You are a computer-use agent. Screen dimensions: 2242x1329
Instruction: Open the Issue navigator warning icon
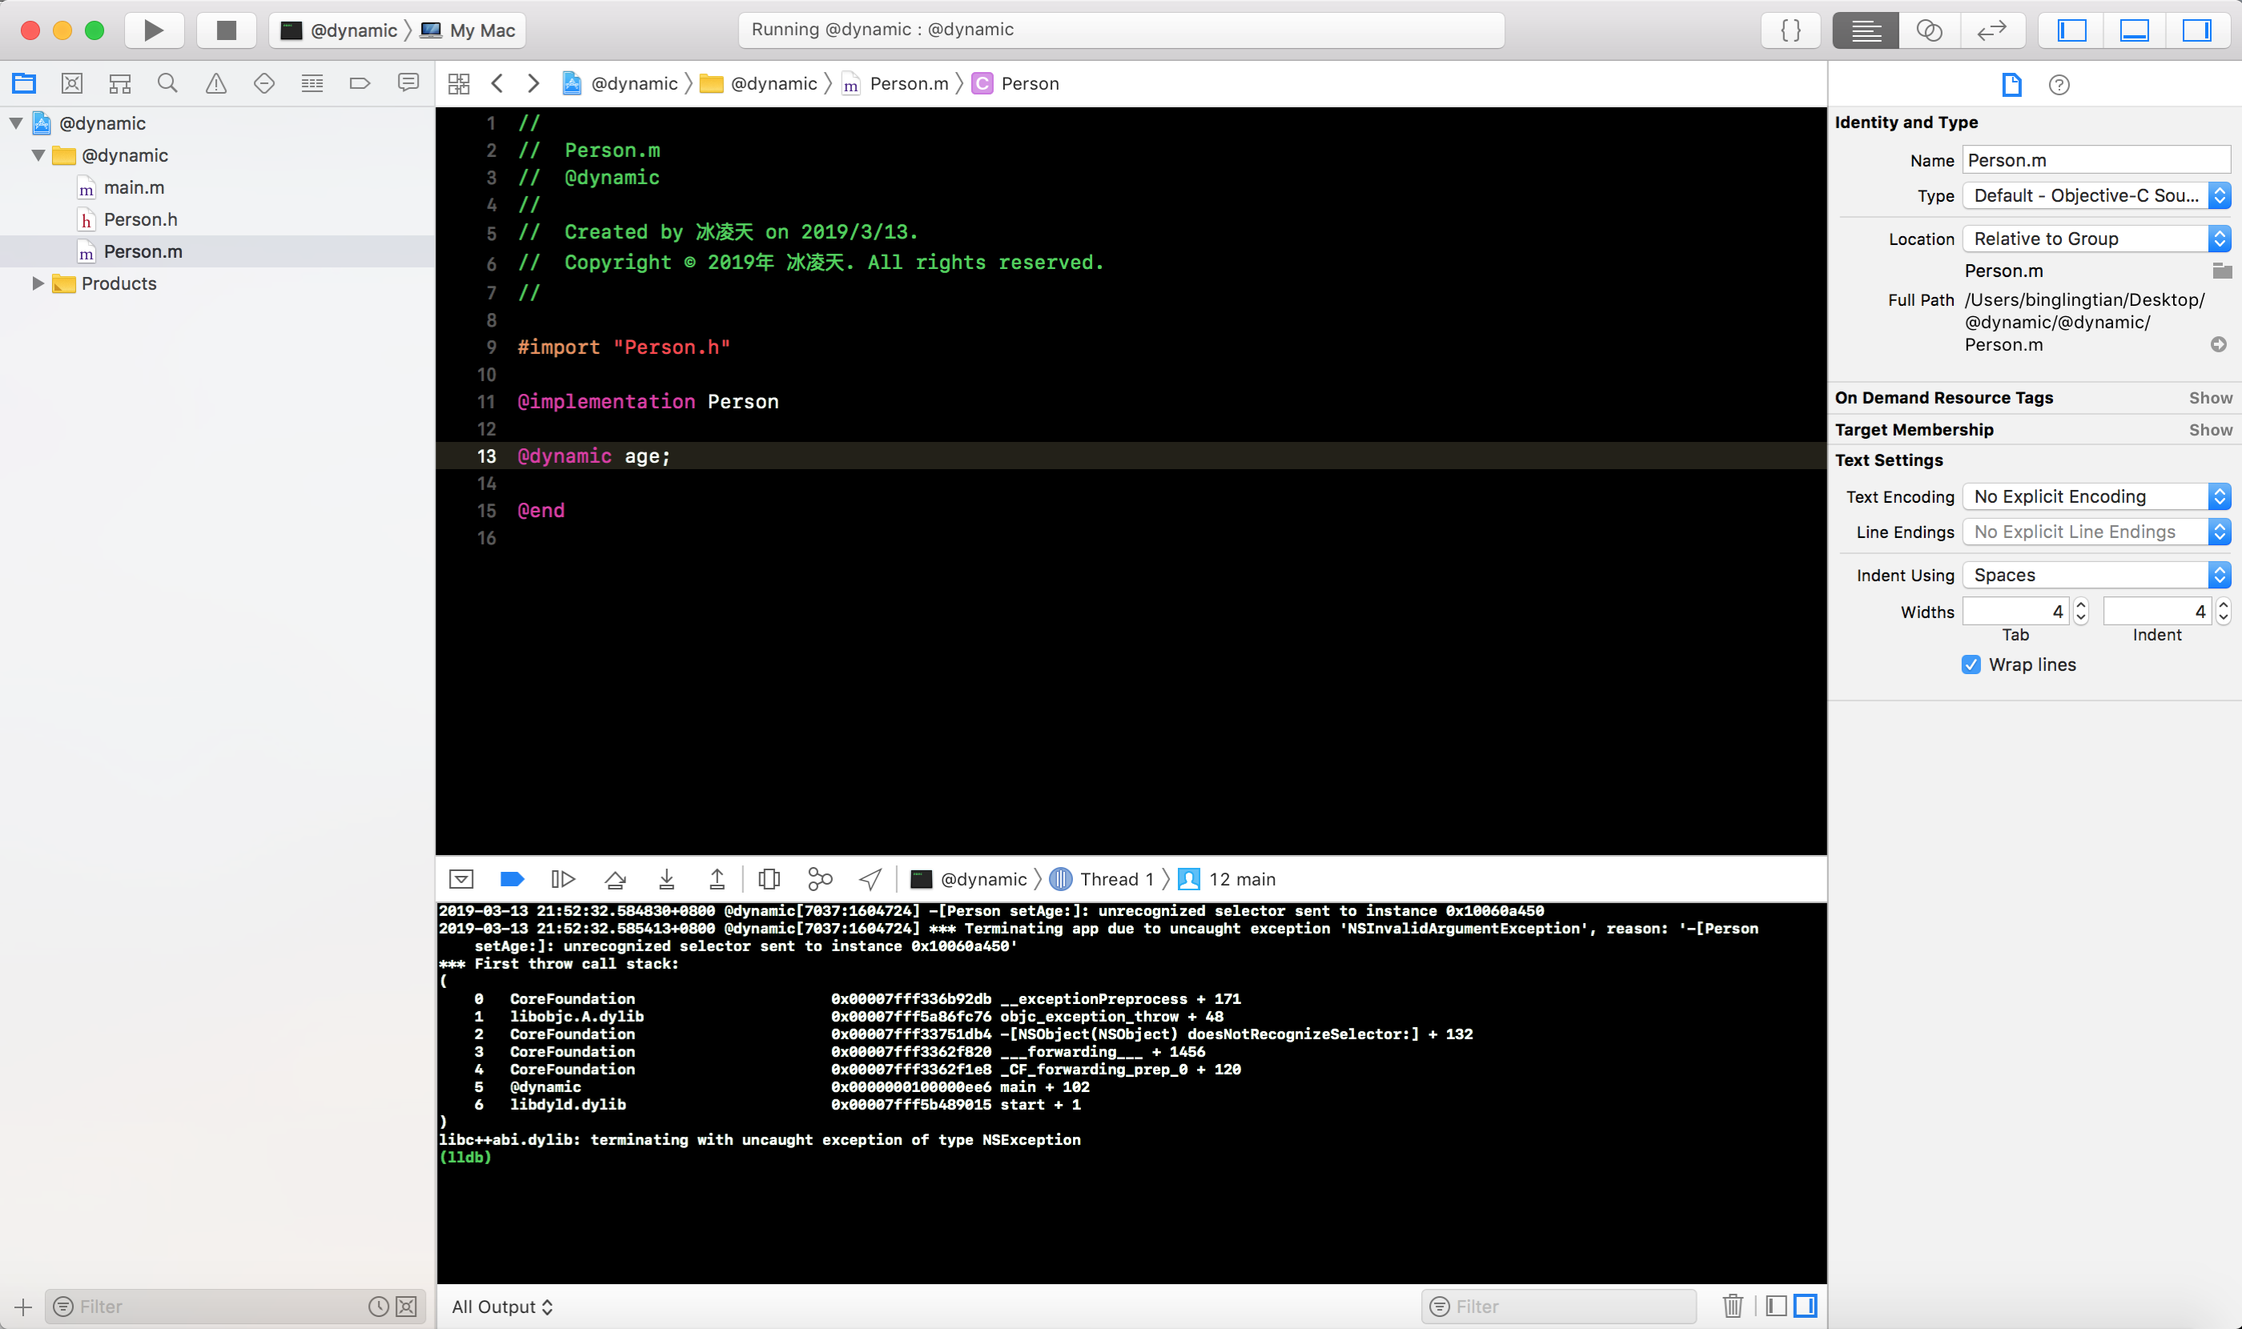(216, 83)
